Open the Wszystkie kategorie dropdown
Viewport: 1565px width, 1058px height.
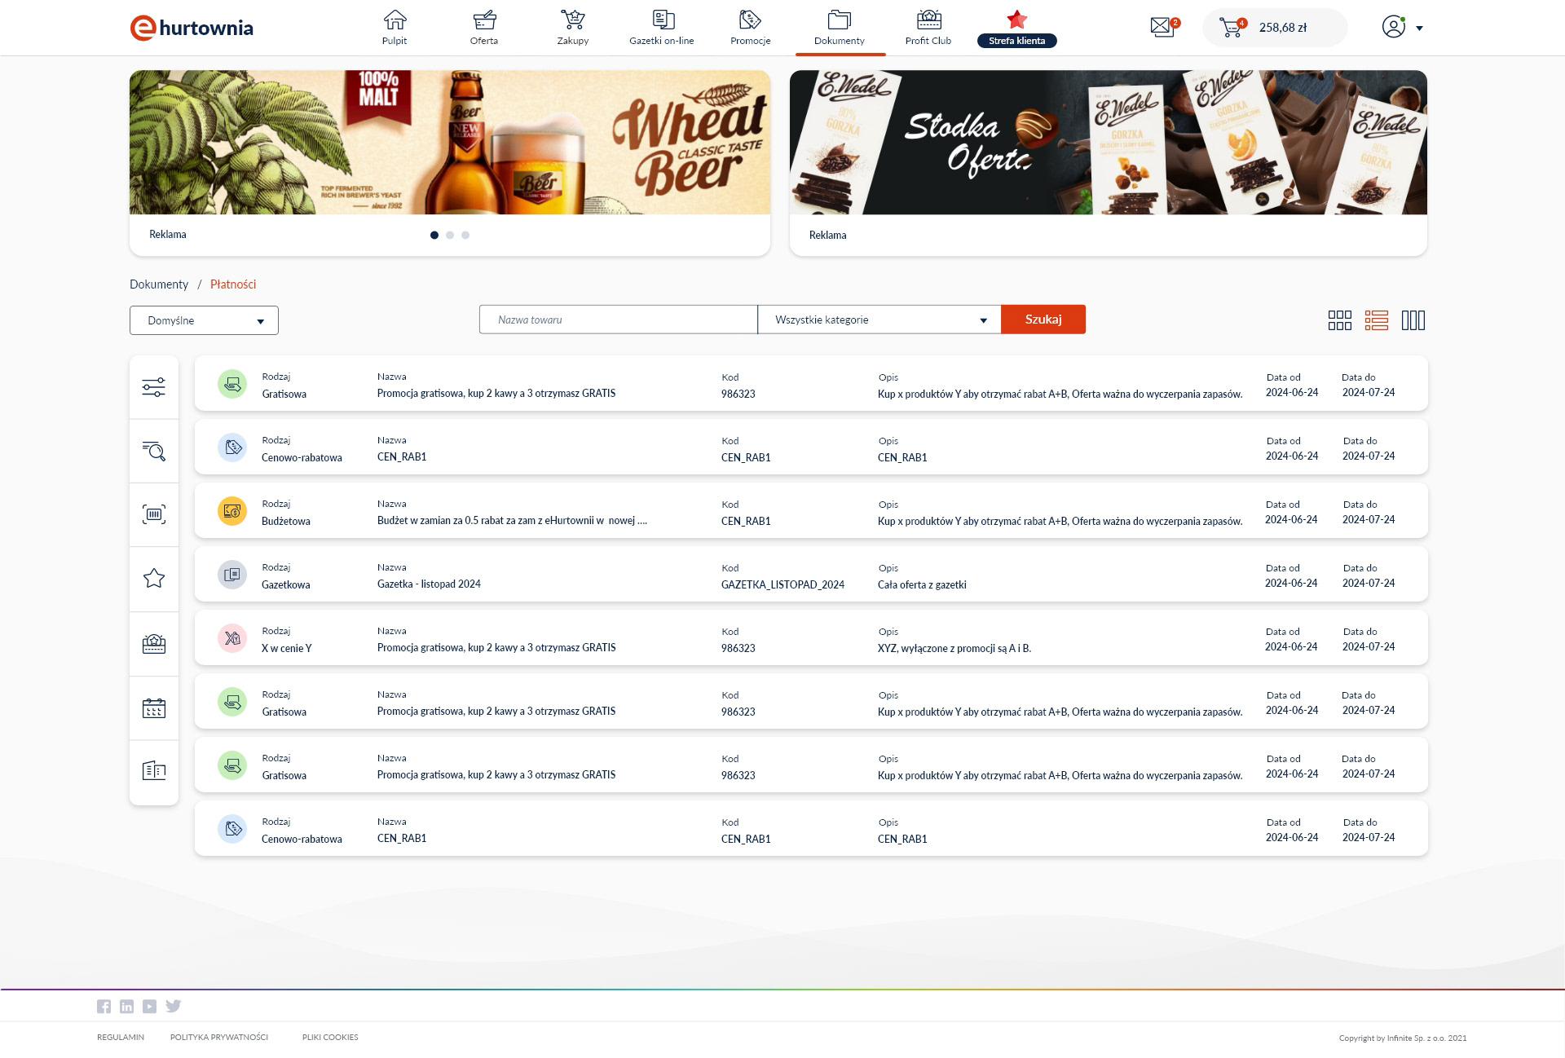pyautogui.click(x=879, y=320)
